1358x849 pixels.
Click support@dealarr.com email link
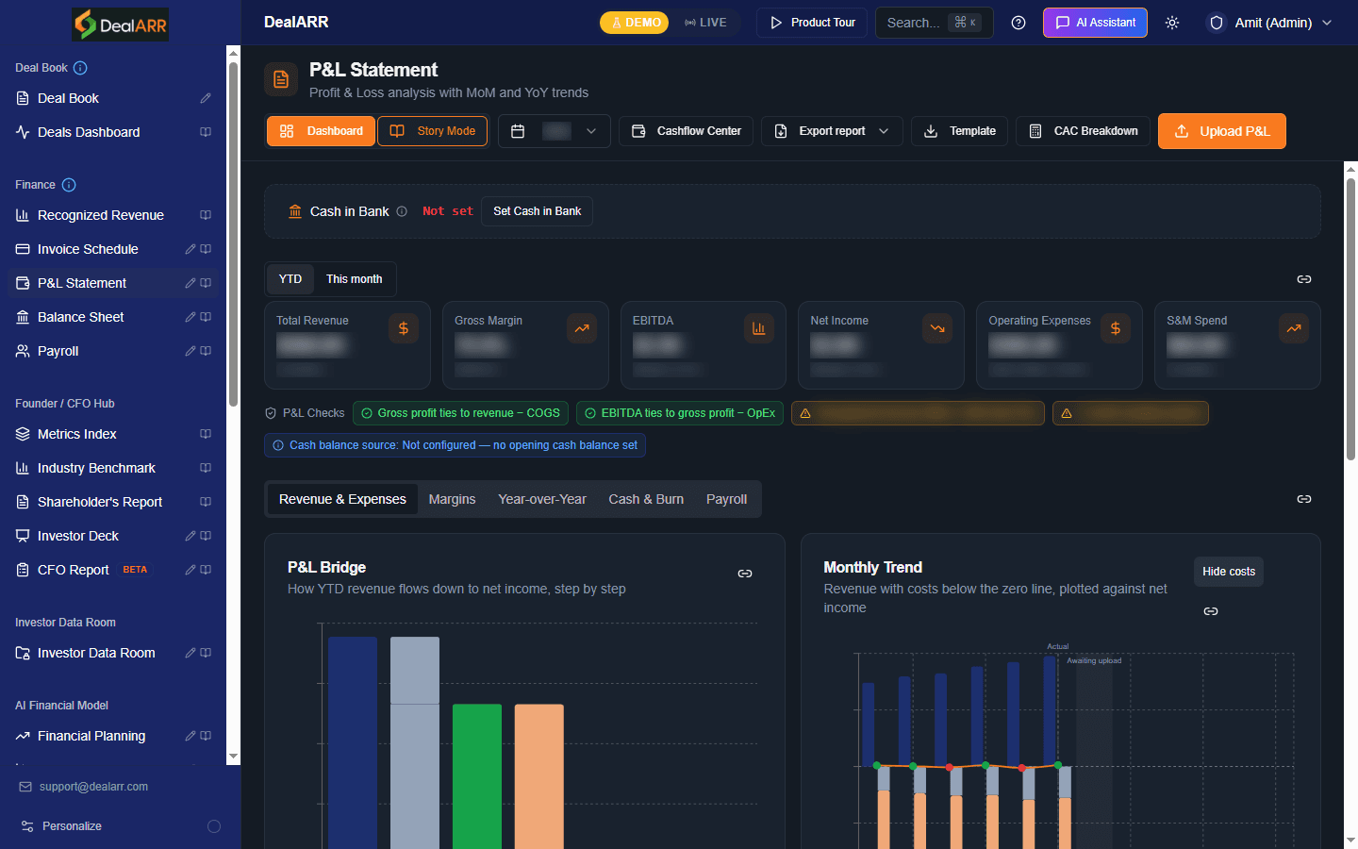93,787
